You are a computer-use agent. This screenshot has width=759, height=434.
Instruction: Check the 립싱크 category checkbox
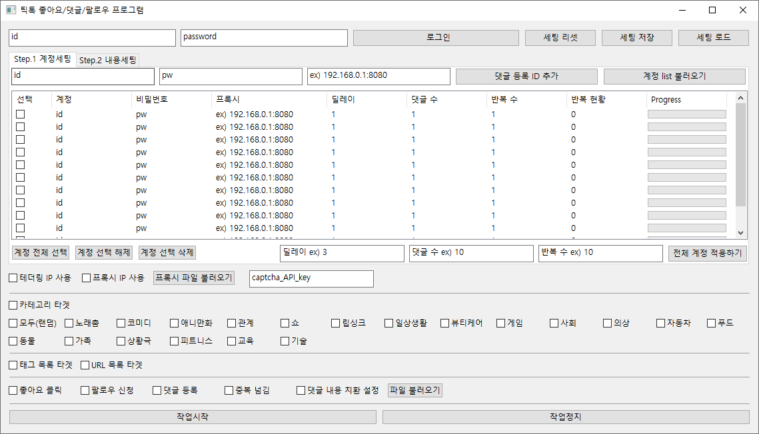(x=335, y=324)
